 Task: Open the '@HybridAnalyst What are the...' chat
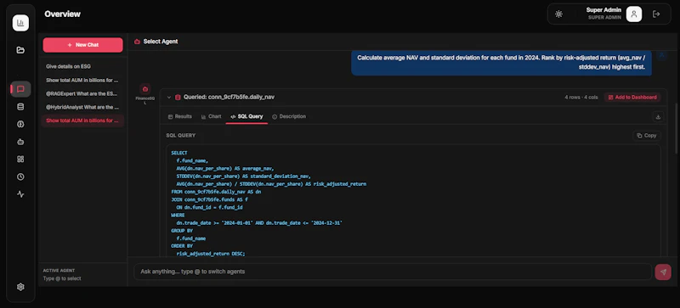pos(82,107)
